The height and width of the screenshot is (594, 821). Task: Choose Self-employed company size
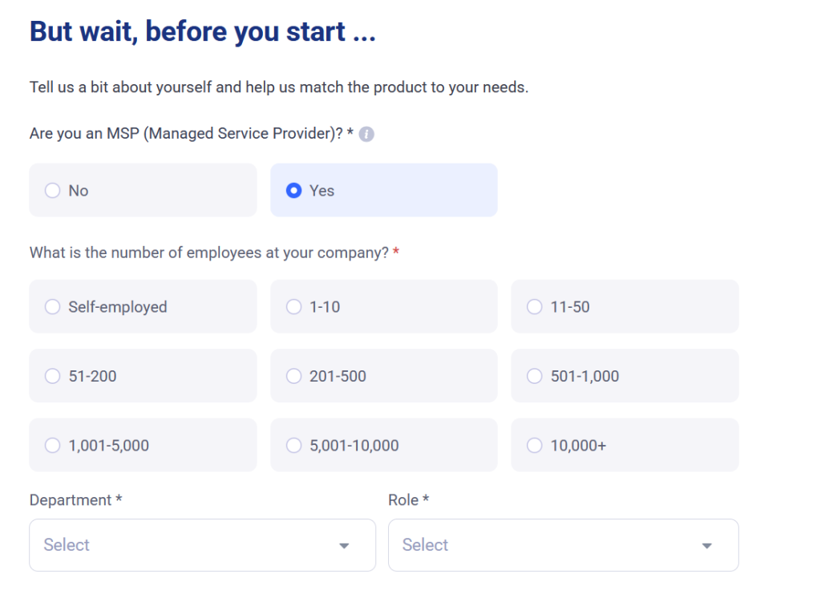click(x=53, y=307)
